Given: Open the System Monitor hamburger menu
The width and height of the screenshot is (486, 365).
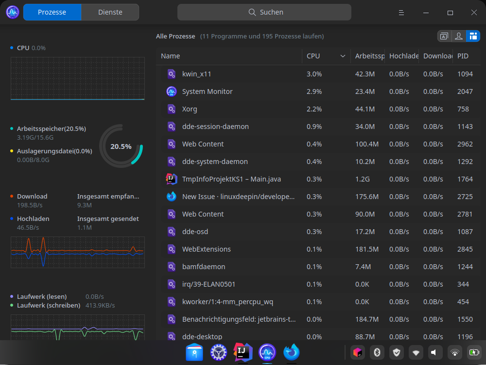Looking at the screenshot, I should (x=401, y=12).
